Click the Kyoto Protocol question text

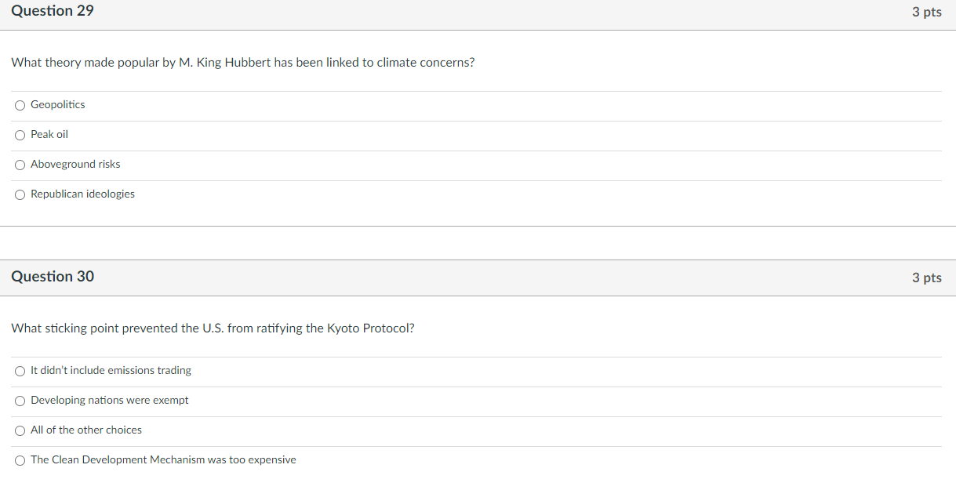pos(213,328)
